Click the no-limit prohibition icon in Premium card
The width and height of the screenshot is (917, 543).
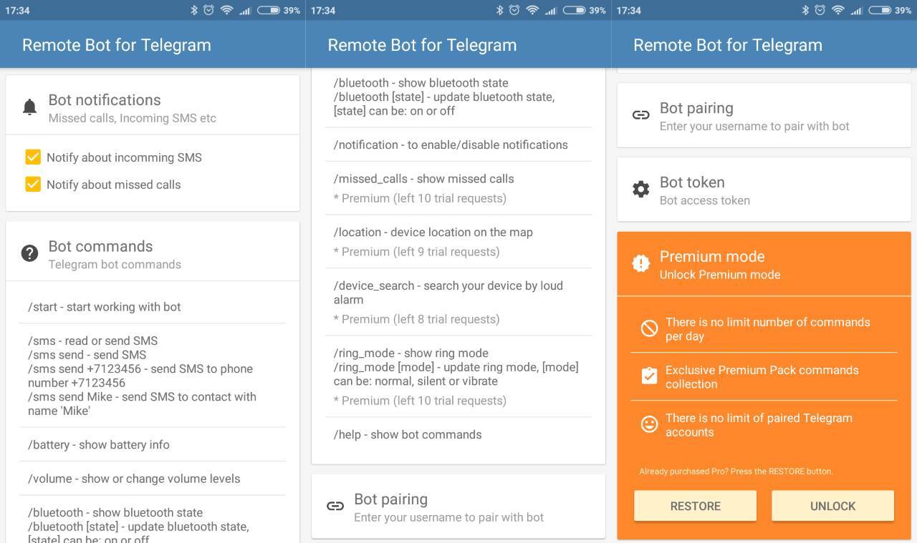pyautogui.click(x=649, y=328)
